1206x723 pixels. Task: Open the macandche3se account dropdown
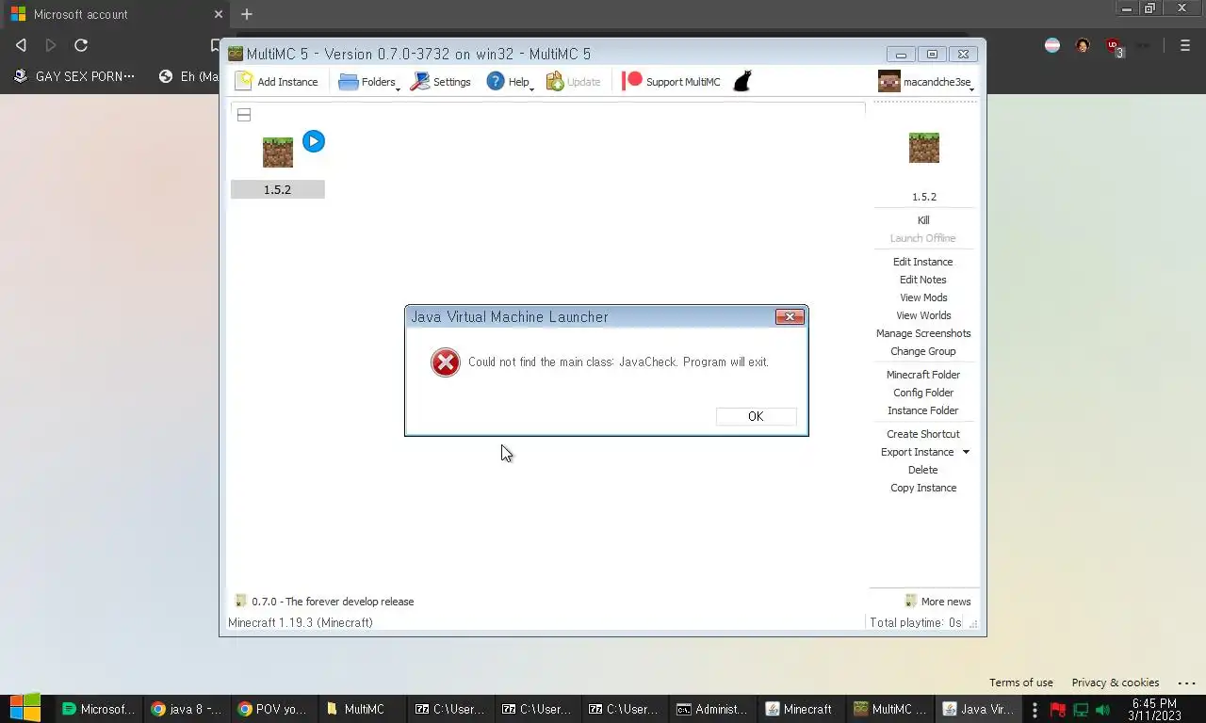[925, 82]
